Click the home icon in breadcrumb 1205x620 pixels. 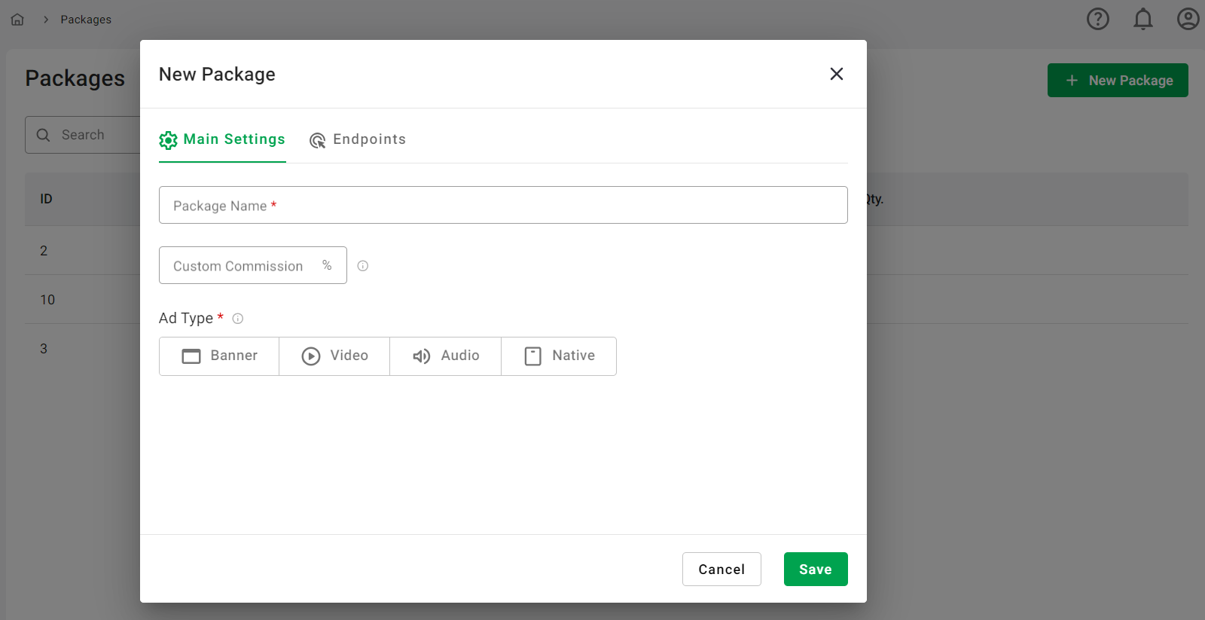pos(17,20)
